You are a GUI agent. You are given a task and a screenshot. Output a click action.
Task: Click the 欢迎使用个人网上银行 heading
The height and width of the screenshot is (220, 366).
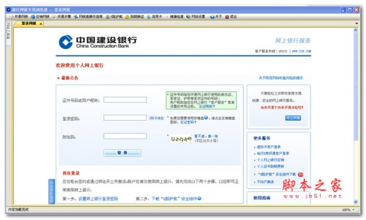point(79,66)
